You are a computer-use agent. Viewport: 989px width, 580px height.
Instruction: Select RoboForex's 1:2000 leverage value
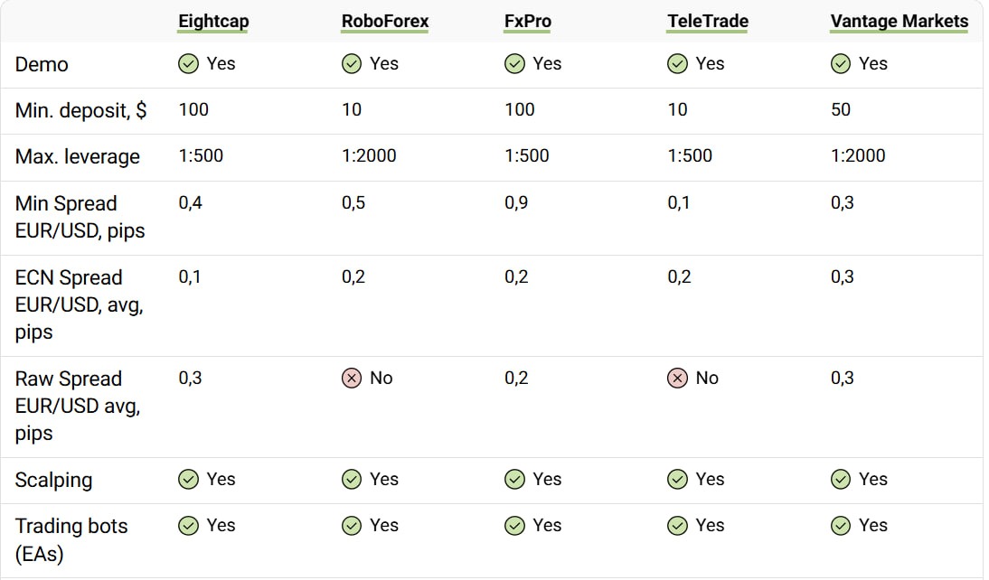click(x=369, y=155)
